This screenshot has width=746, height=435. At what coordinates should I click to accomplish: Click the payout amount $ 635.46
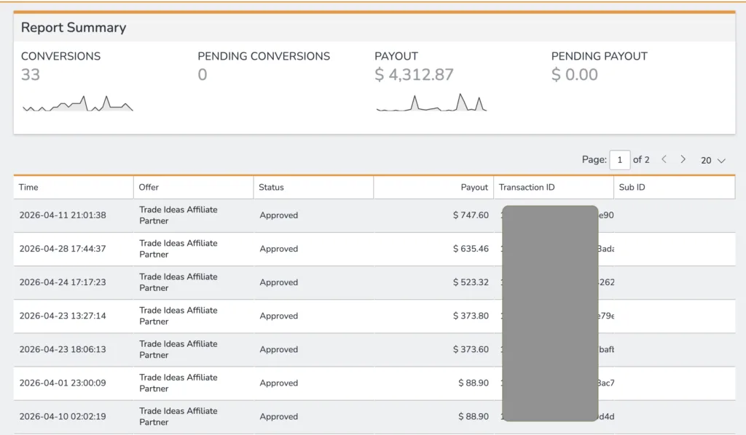tap(471, 248)
